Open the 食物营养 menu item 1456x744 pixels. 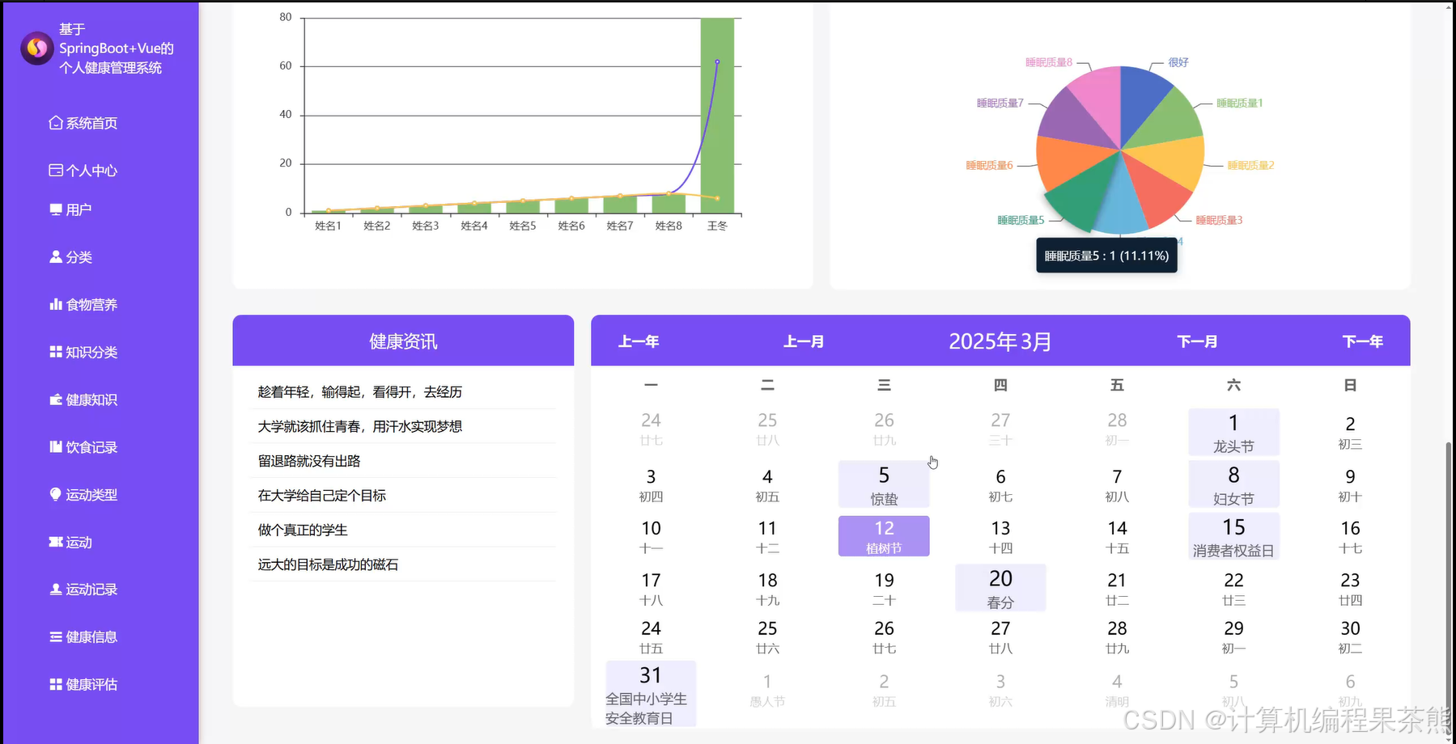tap(83, 305)
